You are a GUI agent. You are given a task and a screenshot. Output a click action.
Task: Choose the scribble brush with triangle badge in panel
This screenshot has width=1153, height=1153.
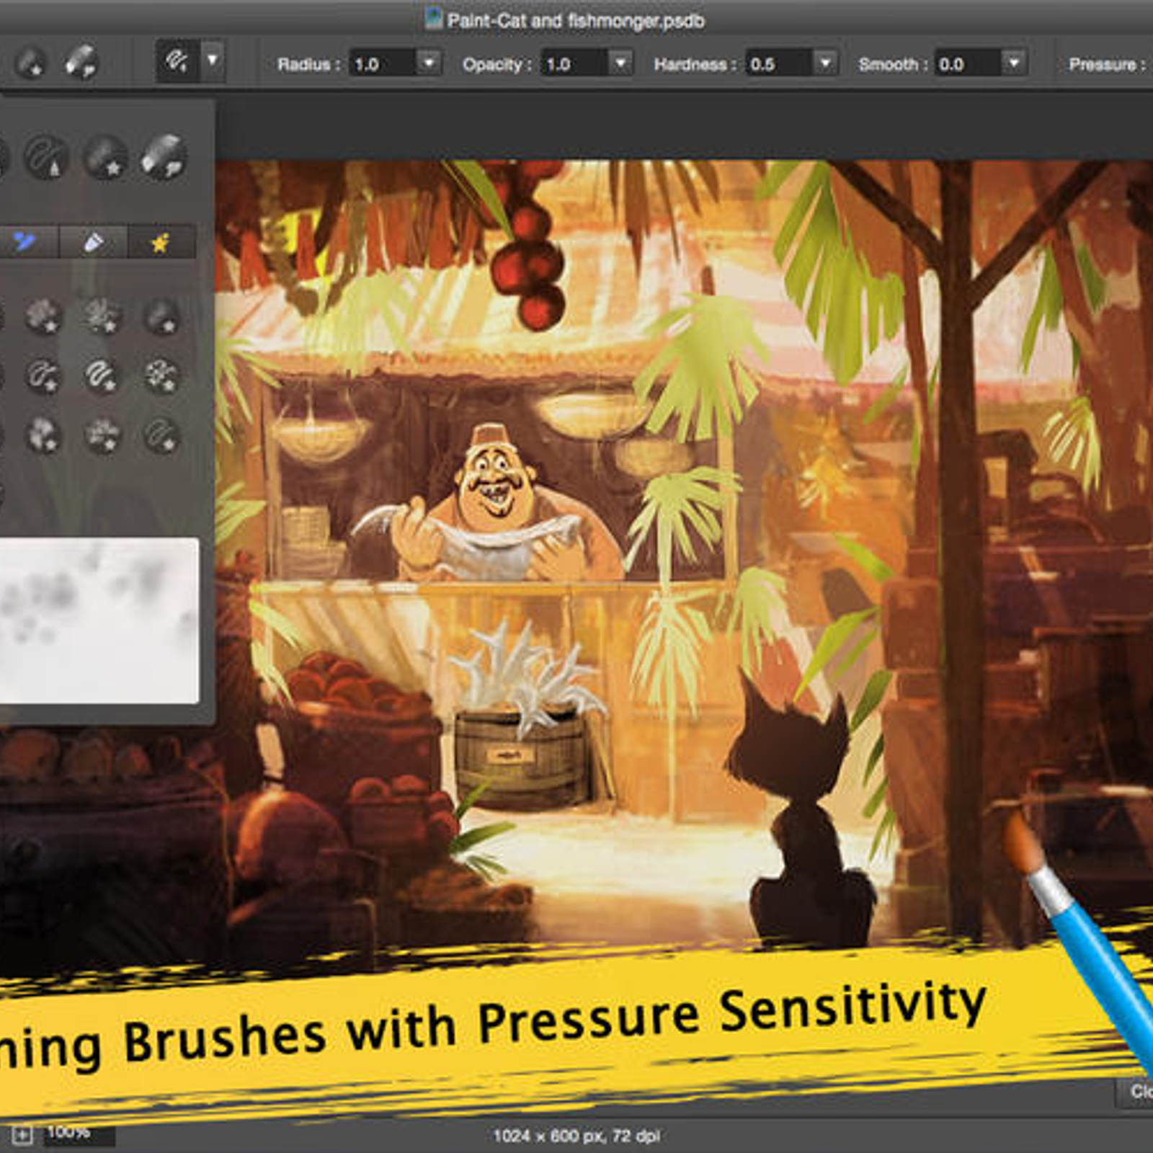46,156
